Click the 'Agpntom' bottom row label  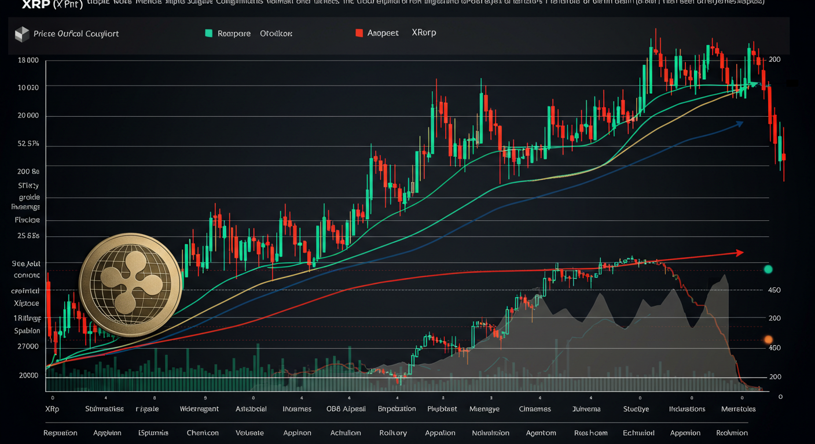pos(541,432)
